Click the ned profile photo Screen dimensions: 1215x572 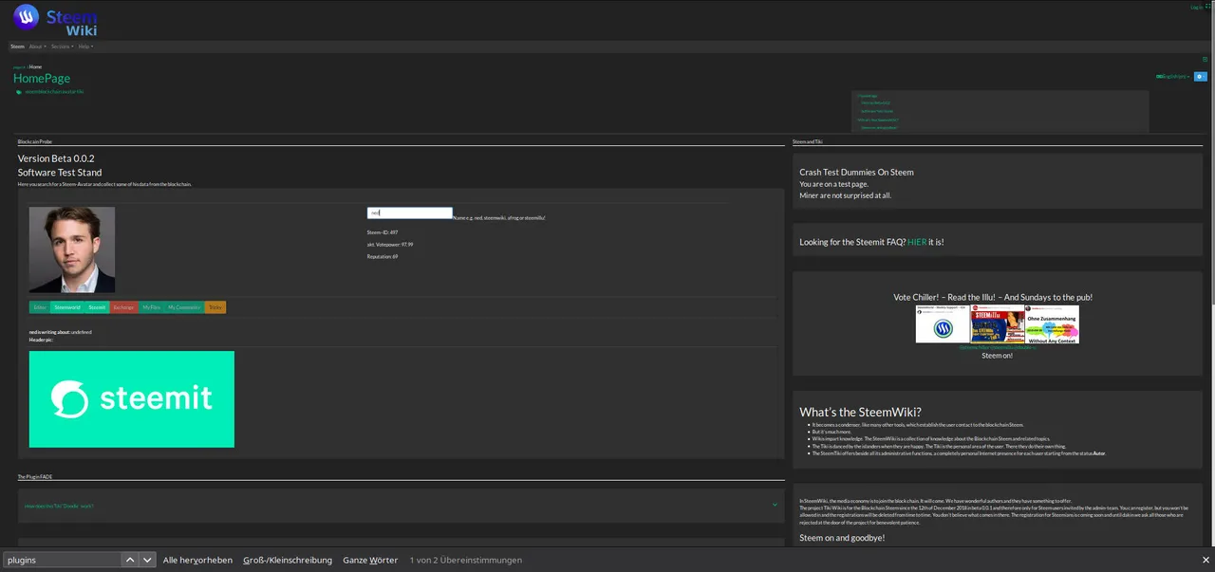click(x=72, y=249)
